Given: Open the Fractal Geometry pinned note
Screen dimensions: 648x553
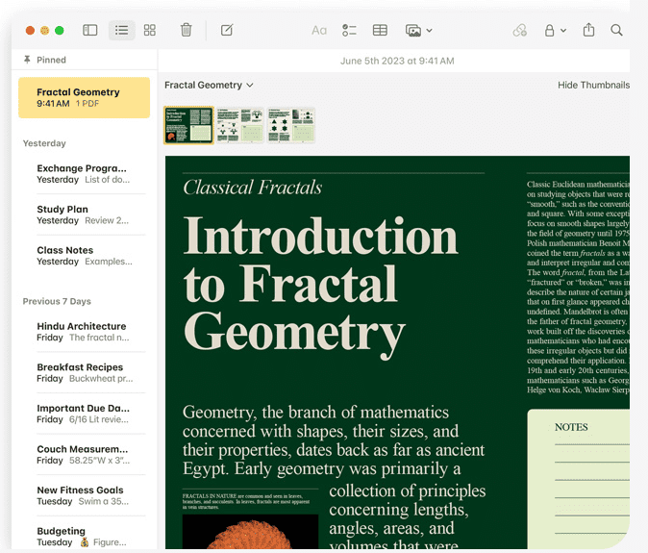Looking at the screenshot, I should 84,97.
